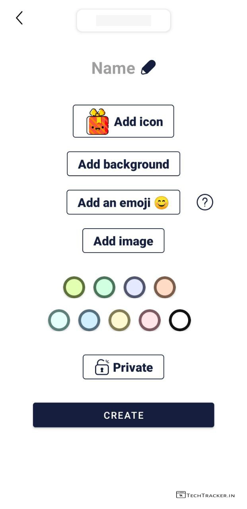Select the lime green color swatch
Image resolution: width=247 pixels, height=509 pixels.
[x=74, y=287]
